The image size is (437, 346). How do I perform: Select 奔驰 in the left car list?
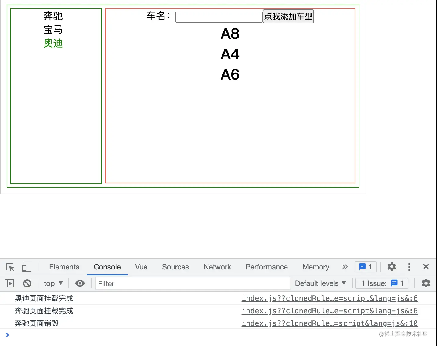53,16
